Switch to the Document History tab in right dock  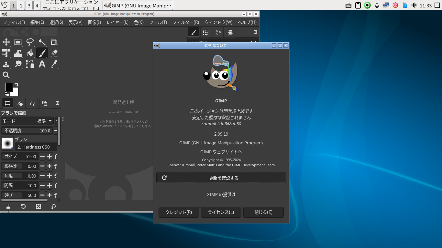(x=230, y=32)
